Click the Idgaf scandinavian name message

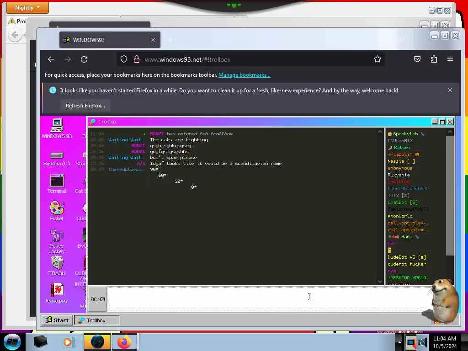pos(216,164)
